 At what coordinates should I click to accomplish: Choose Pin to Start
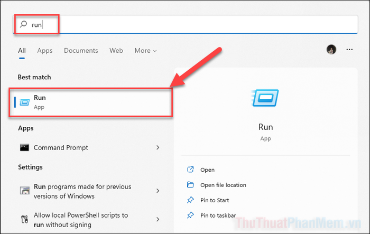tap(215, 200)
